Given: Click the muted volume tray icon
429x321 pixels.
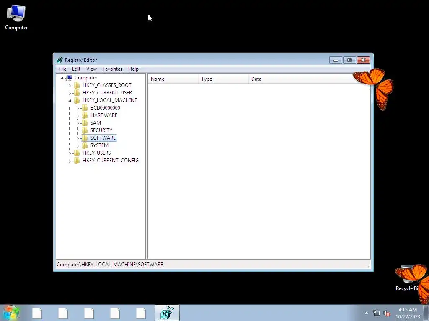Looking at the screenshot, I should 387,313.
